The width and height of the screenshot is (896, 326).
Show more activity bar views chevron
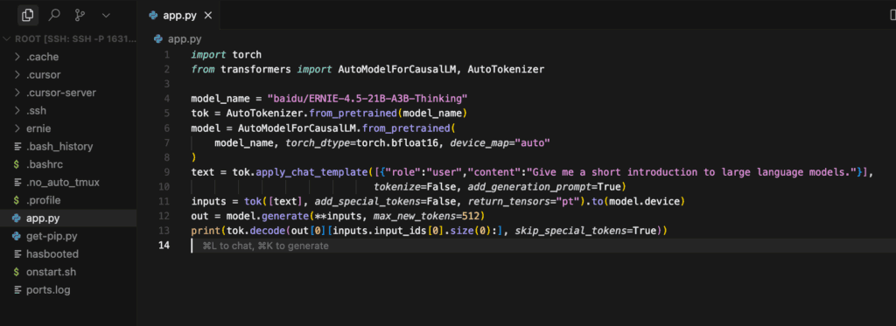[x=106, y=16]
